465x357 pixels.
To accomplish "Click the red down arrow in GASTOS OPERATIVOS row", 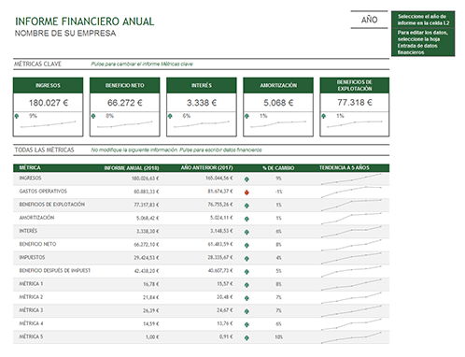I will [247, 193].
